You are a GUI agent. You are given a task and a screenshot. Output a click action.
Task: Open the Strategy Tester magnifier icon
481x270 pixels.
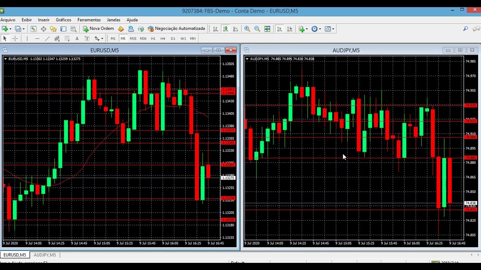pos(74,29)
